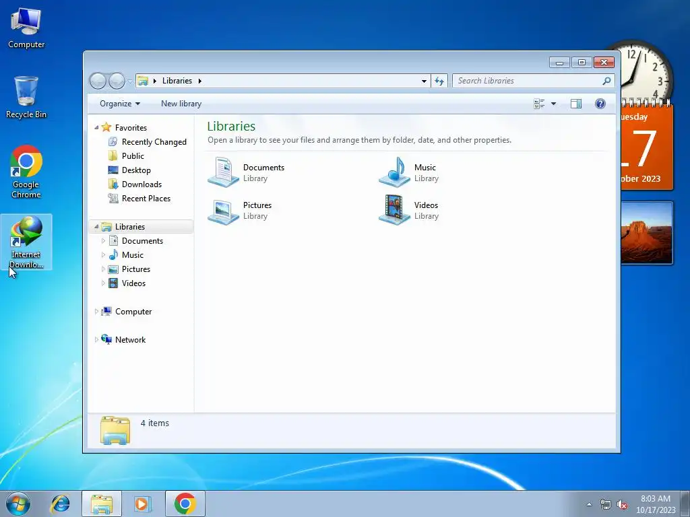The image size is (690, 517).
Task: Select Favorites header in navigation pane
Action: 131,127
